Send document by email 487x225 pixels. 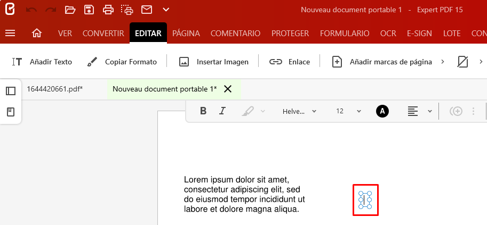click(x=147, y=10)
